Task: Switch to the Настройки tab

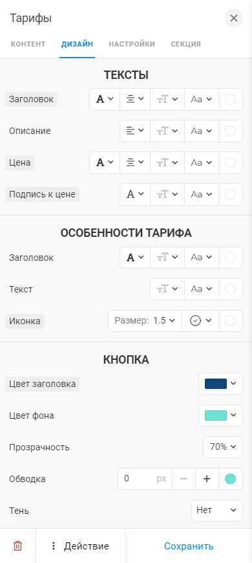Action: [x=132, y=44]
